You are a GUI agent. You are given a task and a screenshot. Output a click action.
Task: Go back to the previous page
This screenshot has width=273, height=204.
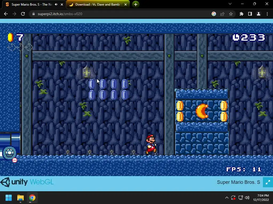coord(6,14)
